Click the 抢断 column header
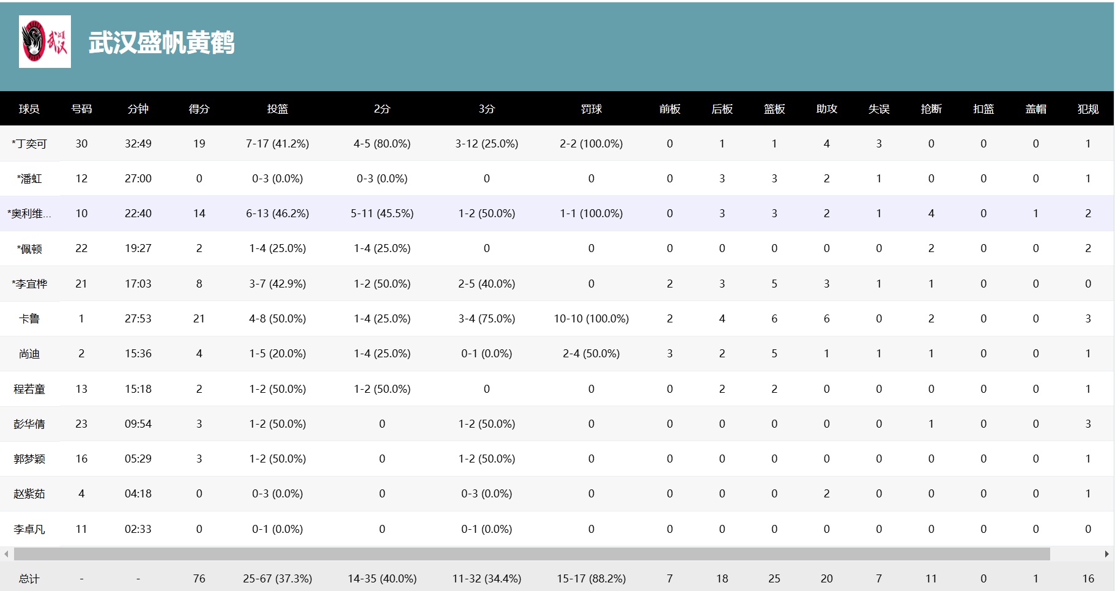Viewport: 1115px width, 591px height. click(931, 109)
